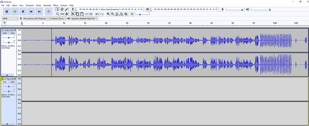Solo the A Trip to the track

click(x=12, y=82)
